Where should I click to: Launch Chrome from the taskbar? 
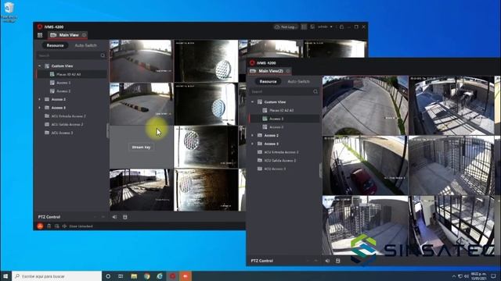point(147,276)
